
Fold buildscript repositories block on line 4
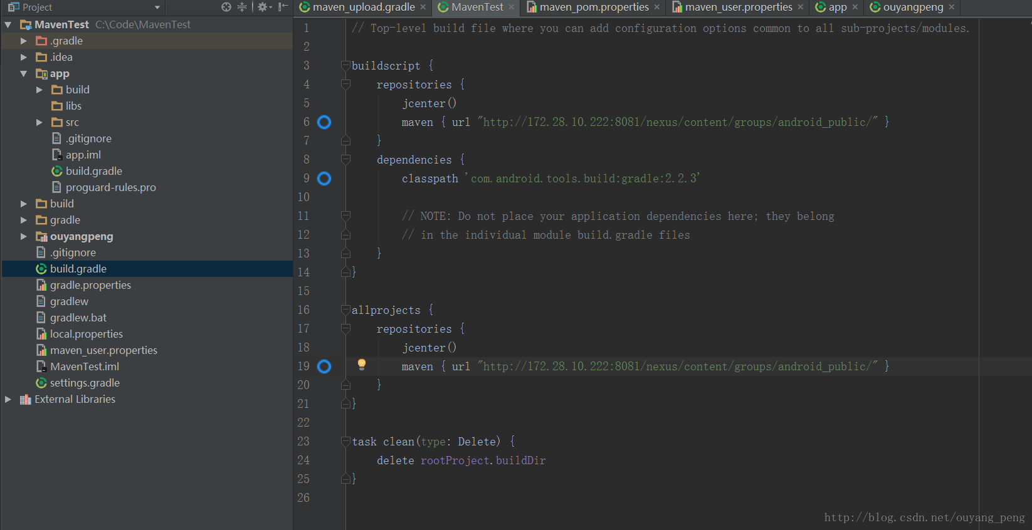345,84
